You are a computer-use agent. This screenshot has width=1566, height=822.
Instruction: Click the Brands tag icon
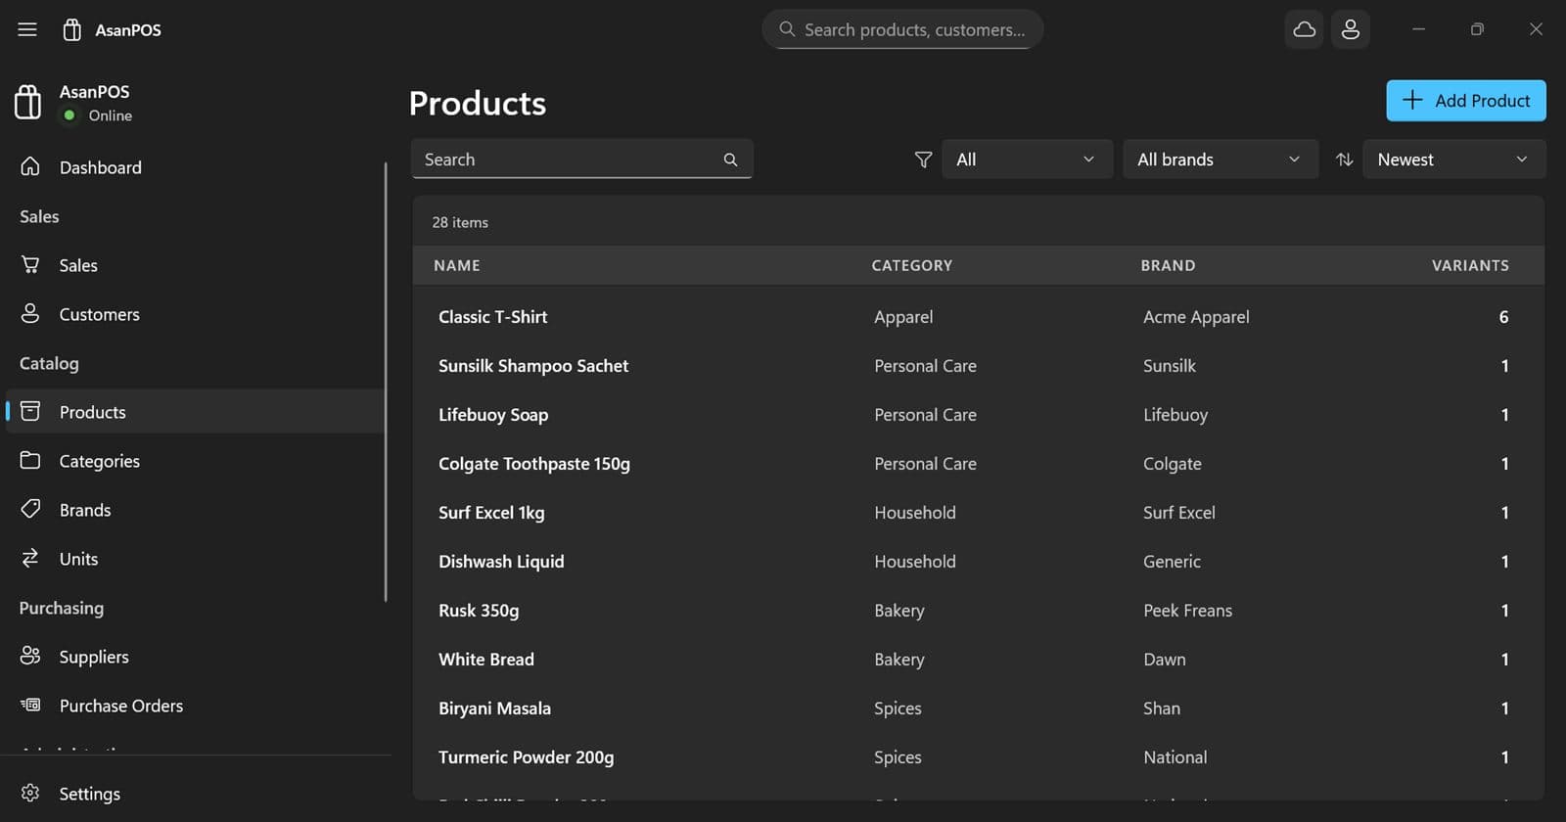[30, 509]
